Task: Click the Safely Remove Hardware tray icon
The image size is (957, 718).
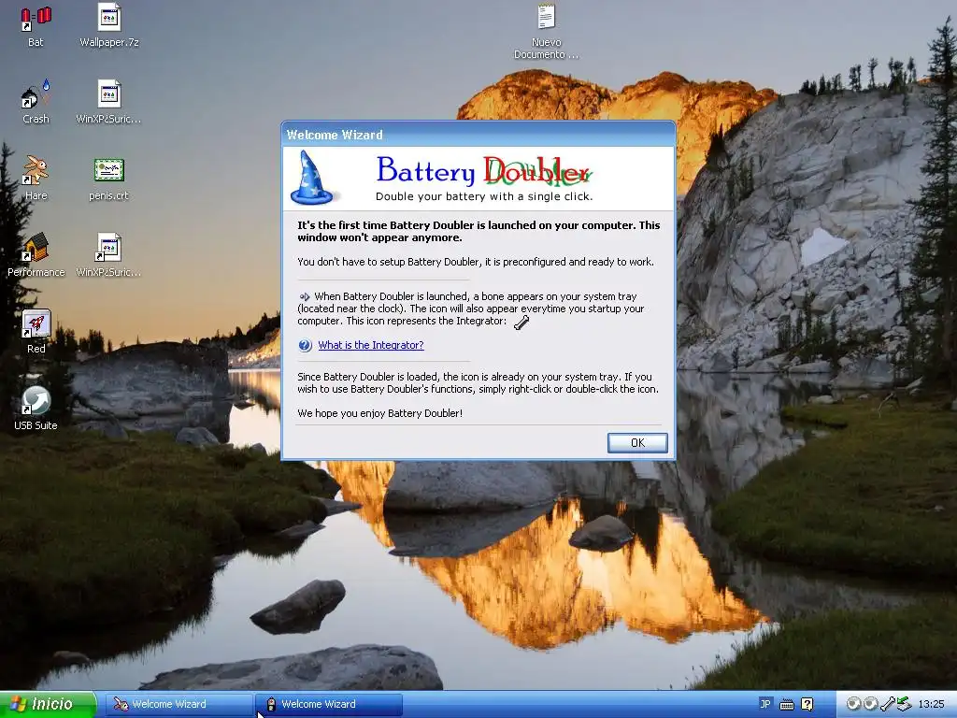Action: tap(904, 704)
